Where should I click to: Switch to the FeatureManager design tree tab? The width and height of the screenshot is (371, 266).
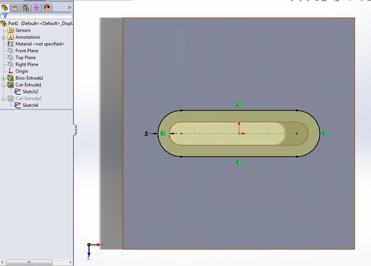pyautogui.click(x=5, y=7)
